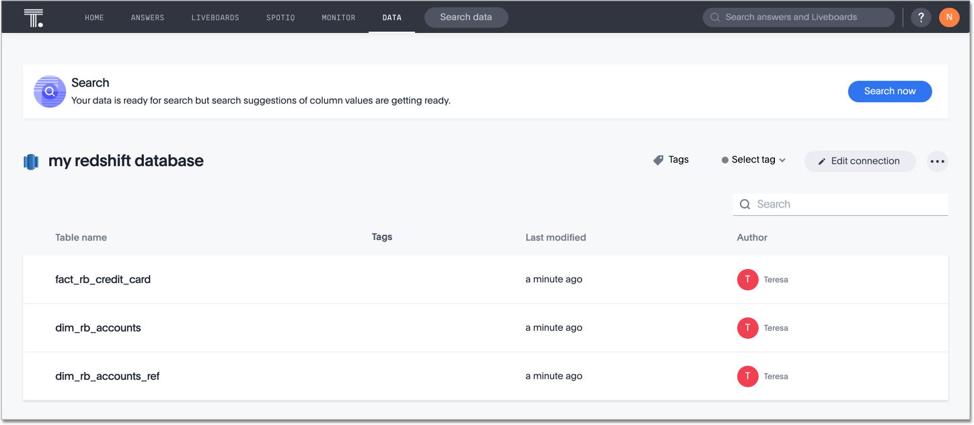Open the dim_rb_accounts table
Image resolution: width=974 pixels, height=425 pixels.
pyautogui.click(x=98, y=328)
